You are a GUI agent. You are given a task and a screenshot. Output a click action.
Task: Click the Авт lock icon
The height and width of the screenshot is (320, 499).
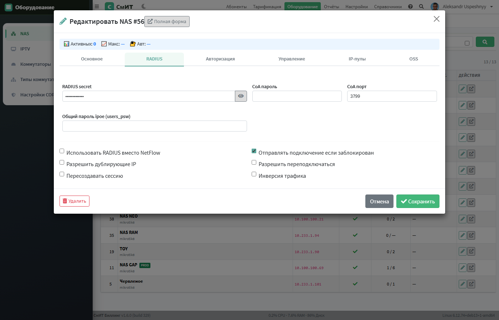pos(133,44)
